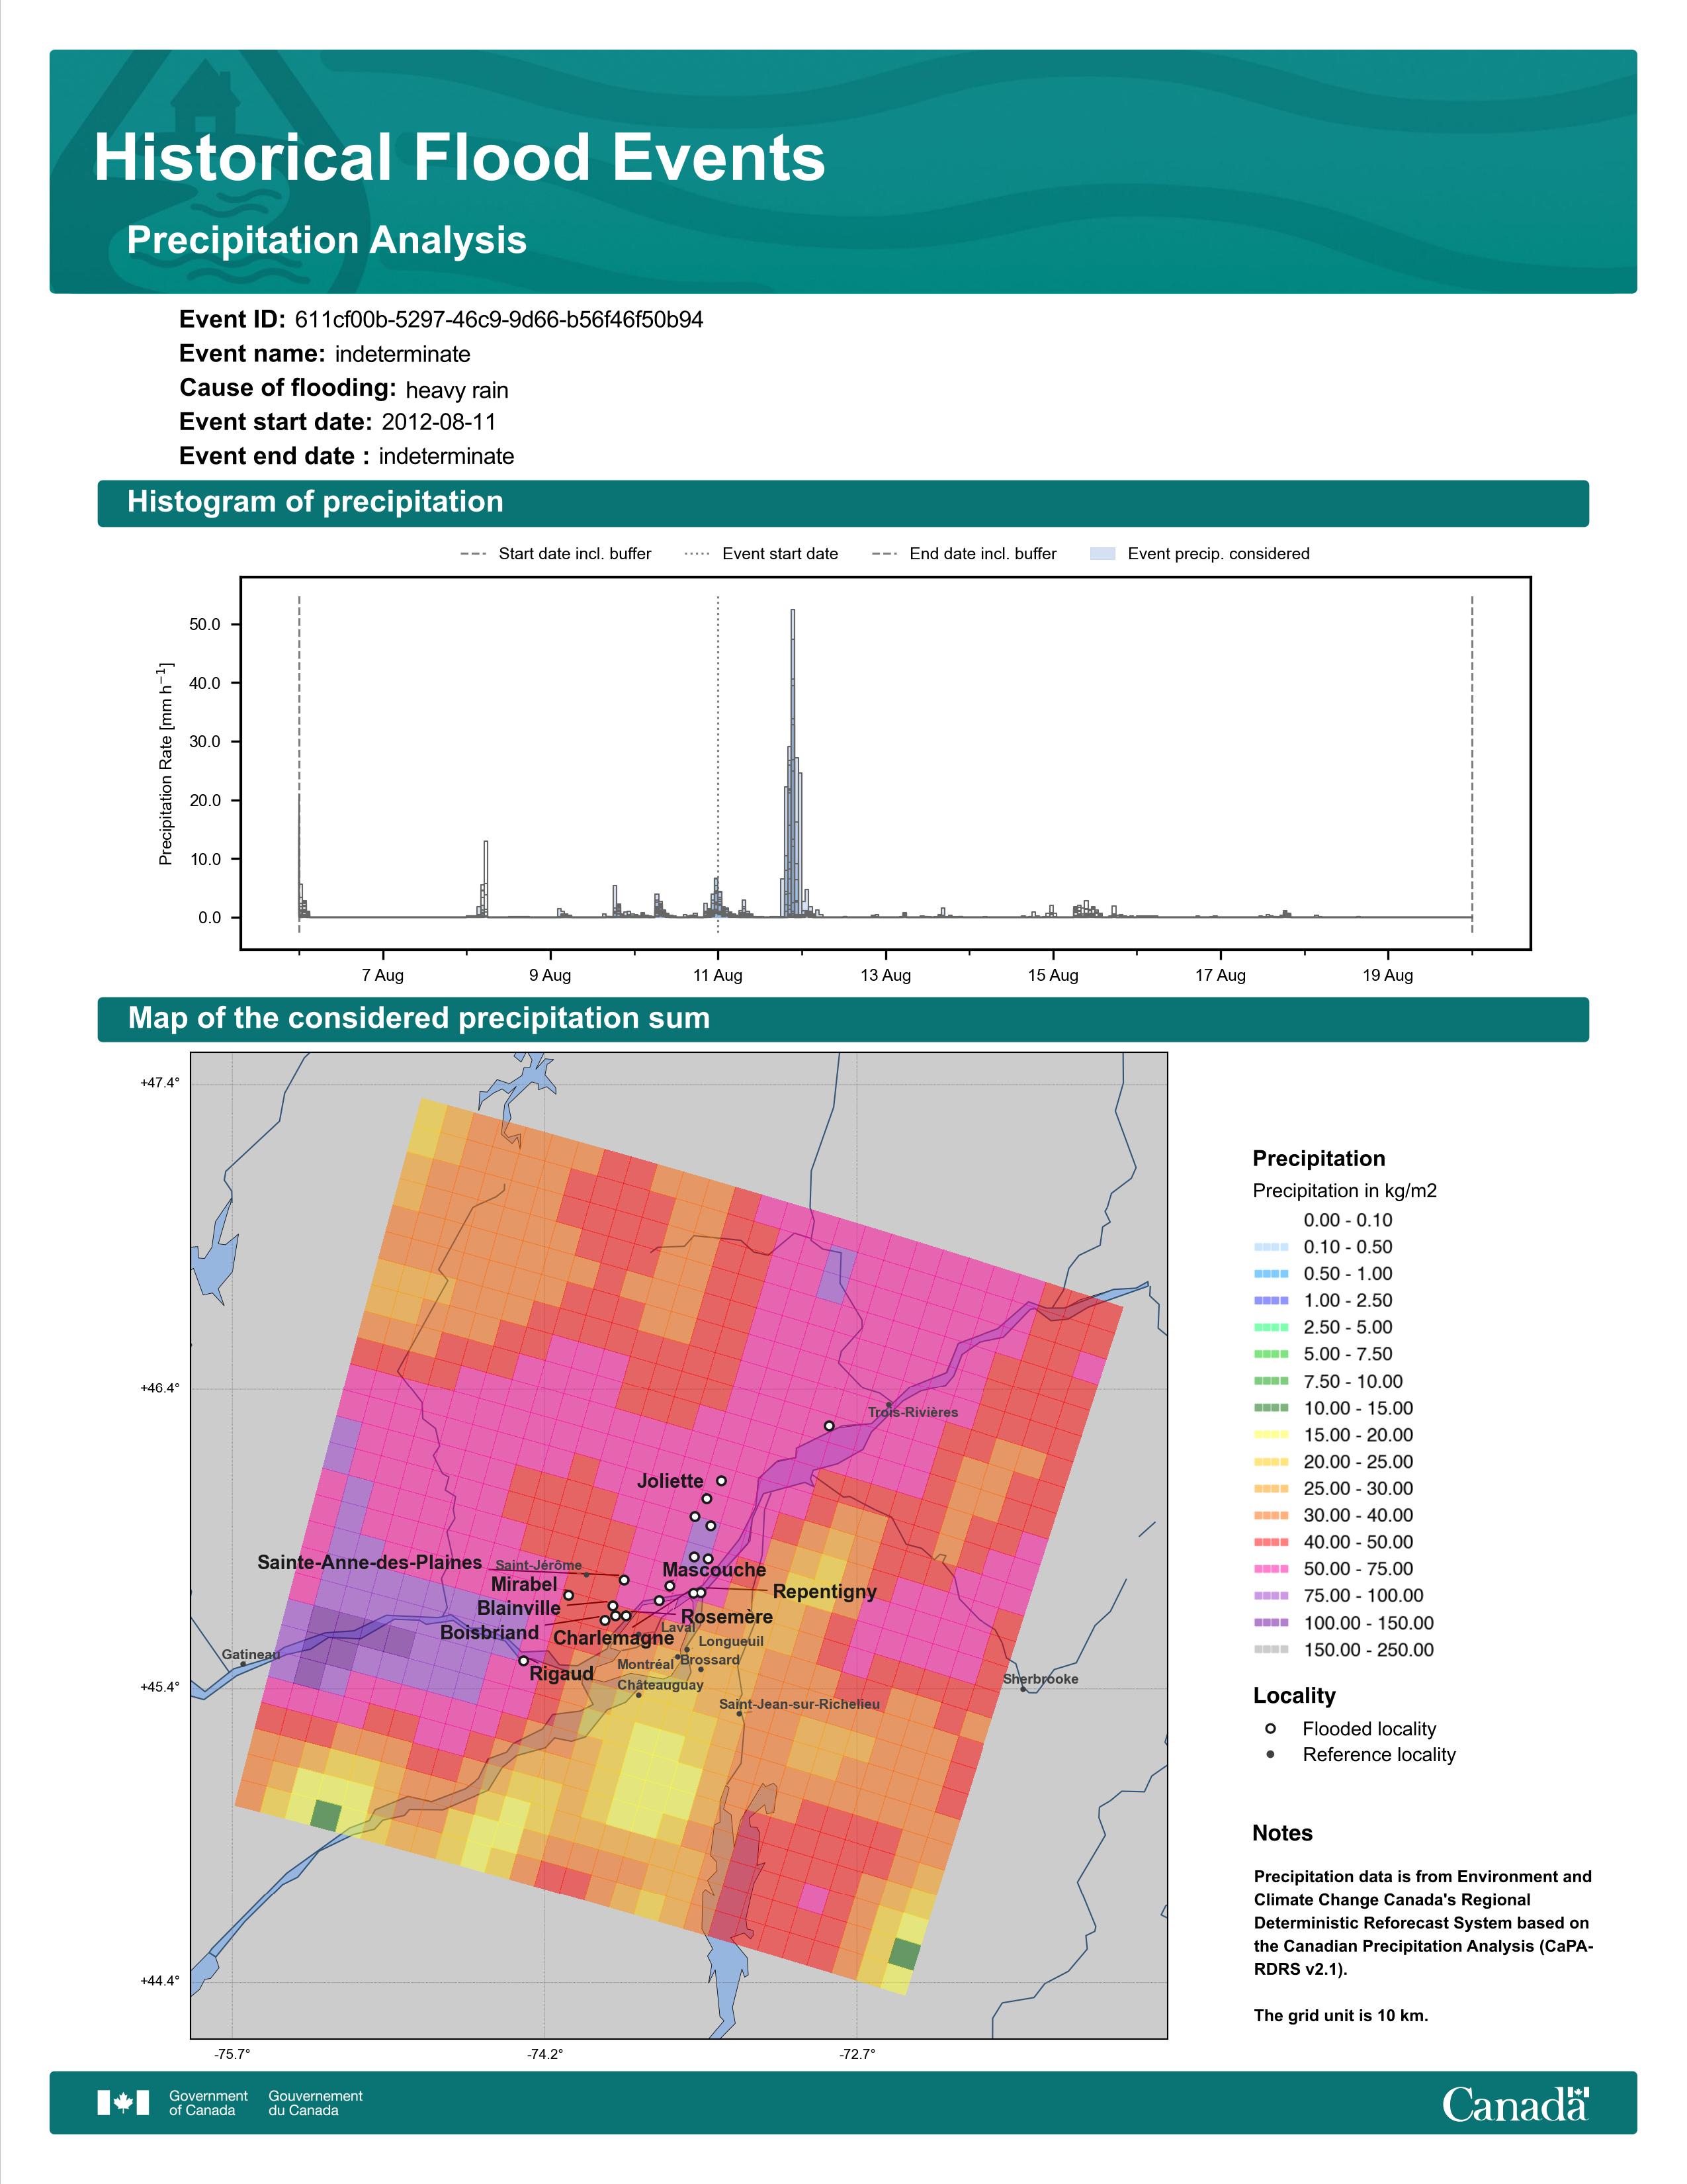Click the Joliette map label
This screenshot has width=1687, height=2184.
pos(671,1481)
